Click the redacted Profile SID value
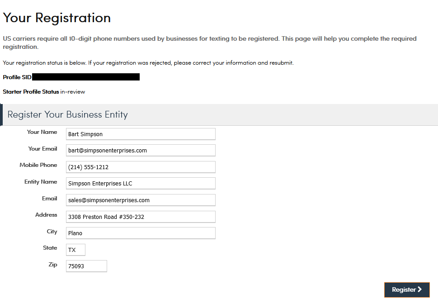Screen dimensions: 438x308 [86, 77]
